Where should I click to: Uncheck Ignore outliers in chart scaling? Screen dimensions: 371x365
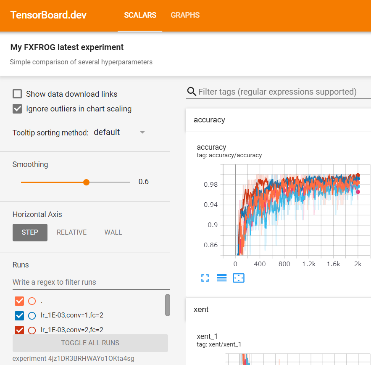point(17,109)
